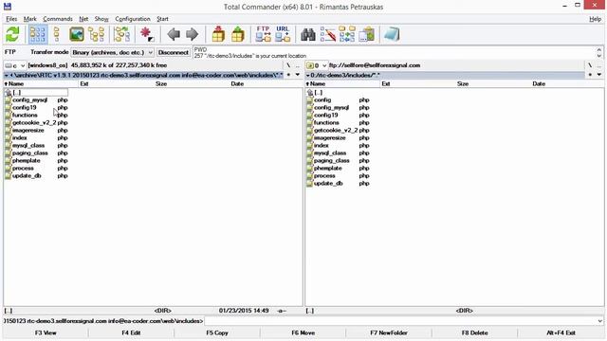The image size is (607, 341).
Task: Open left panel directory history arrow
Action: [297, 75]
